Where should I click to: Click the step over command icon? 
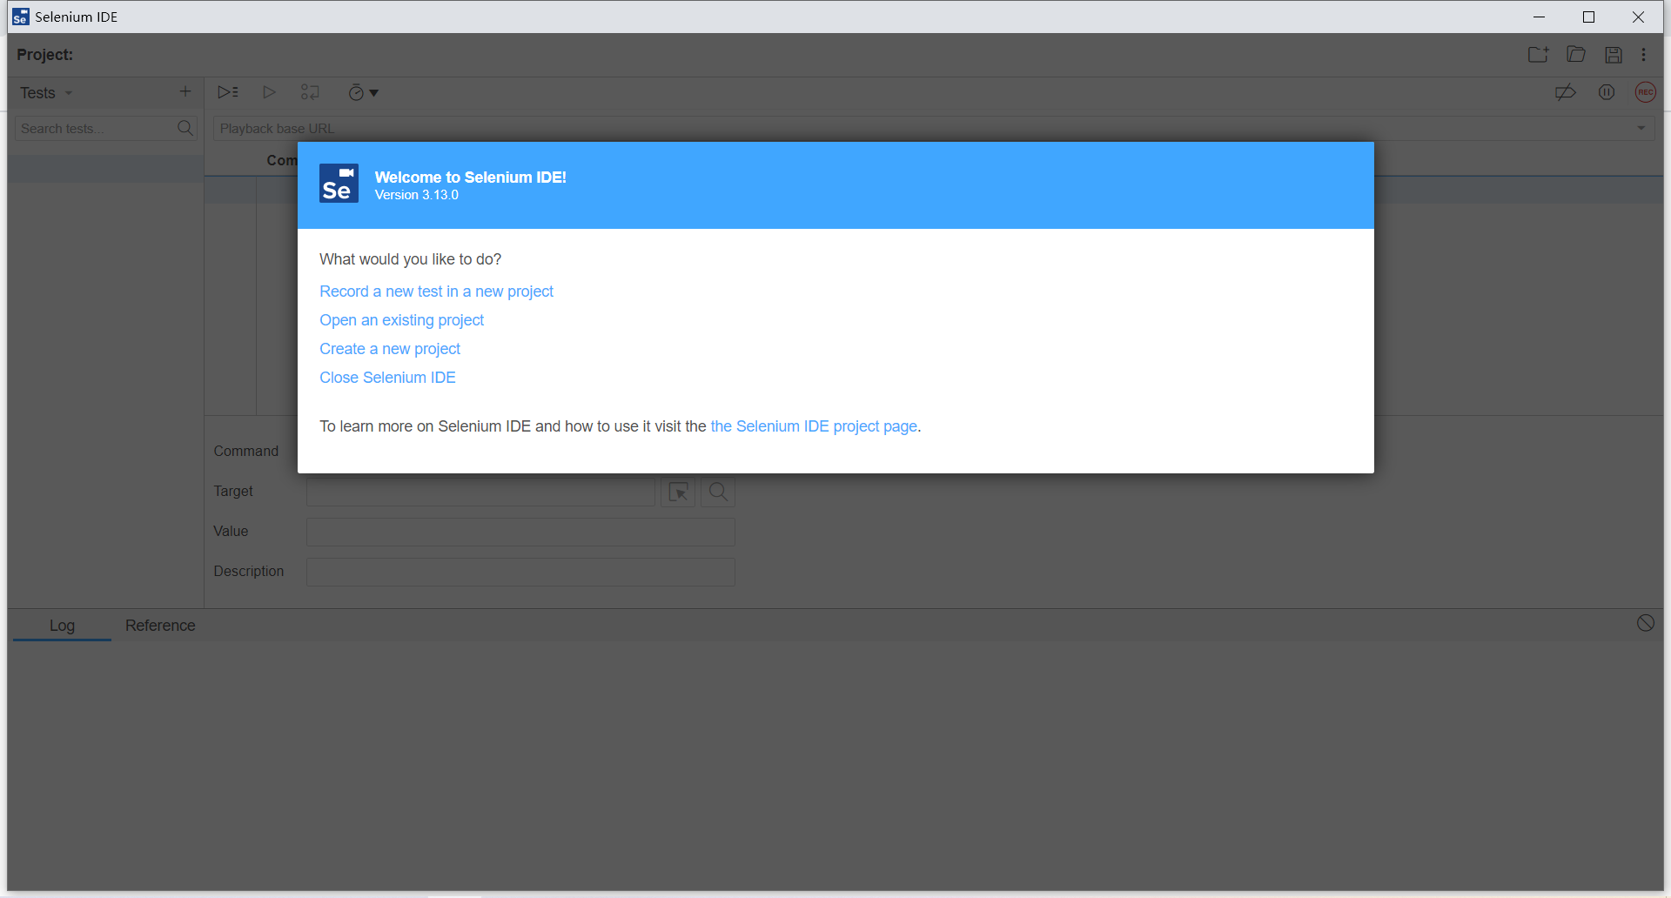click(310, 92)
